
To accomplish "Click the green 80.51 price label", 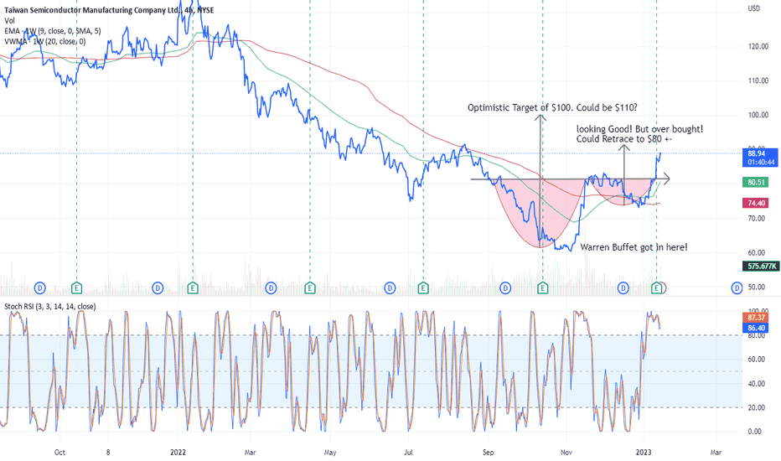I will click(x=756, y=183).
